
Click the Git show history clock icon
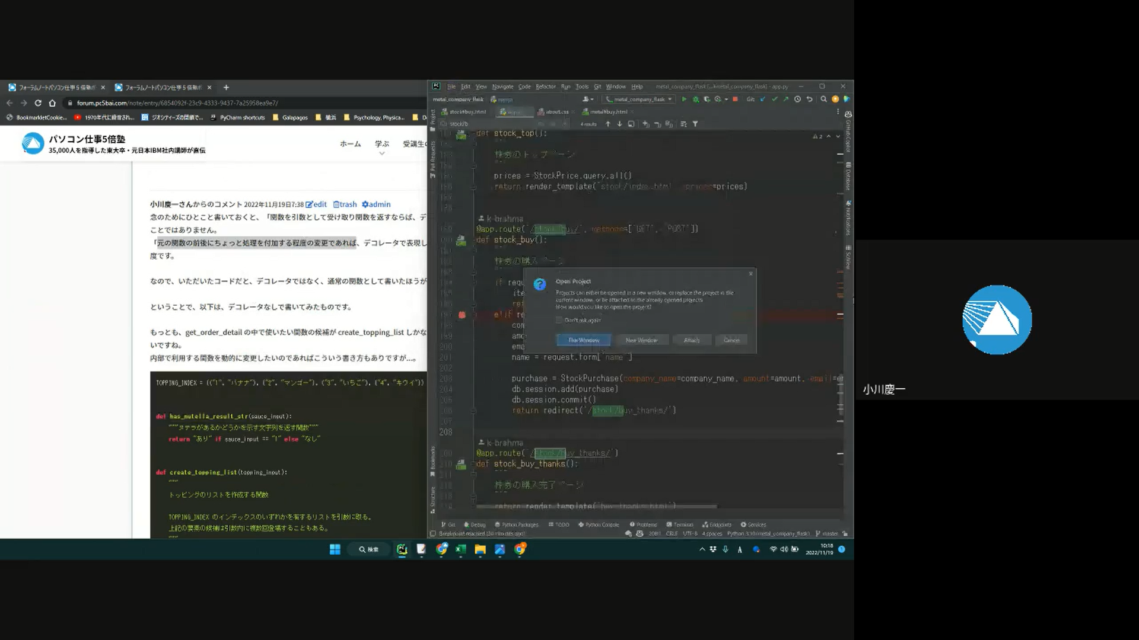pos(797,100)
